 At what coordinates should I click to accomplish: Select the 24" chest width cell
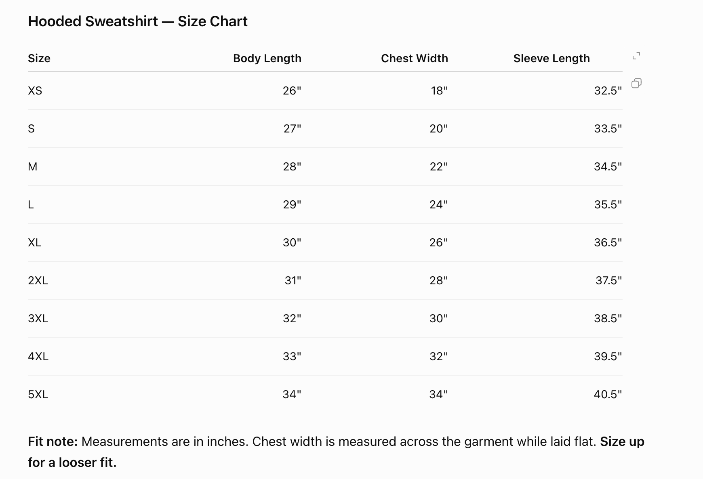(439, 205)
